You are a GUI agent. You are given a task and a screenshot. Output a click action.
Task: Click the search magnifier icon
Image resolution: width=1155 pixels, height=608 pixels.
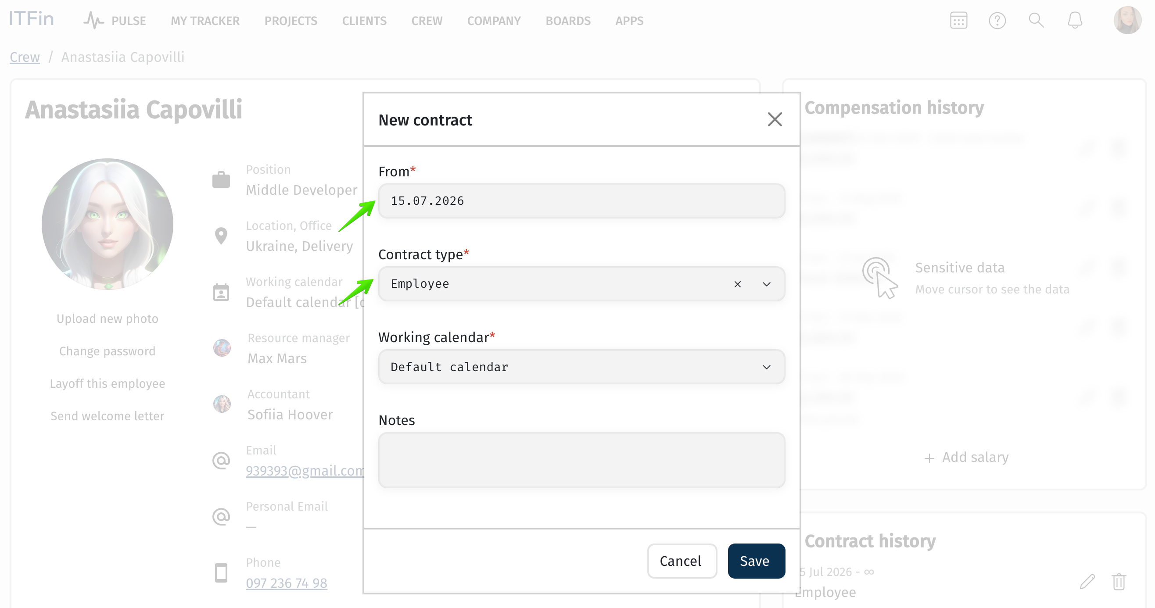click(x=1036, y=21)
